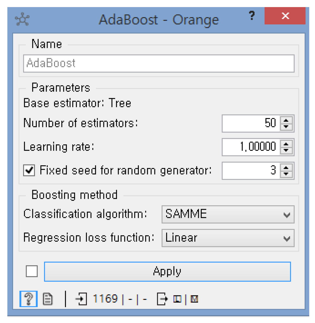Click the output arrow icon in status bar
Viewport: 315px width, 323px height.
[162, 299]
